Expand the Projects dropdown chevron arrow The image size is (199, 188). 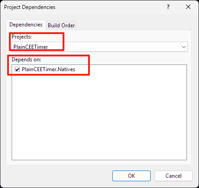tap(184, 47)
